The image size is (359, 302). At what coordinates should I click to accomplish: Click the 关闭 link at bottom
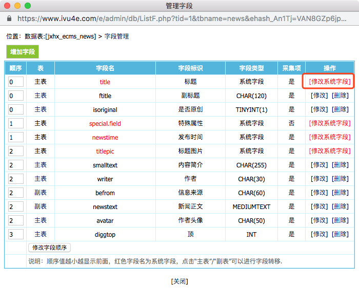180,281
